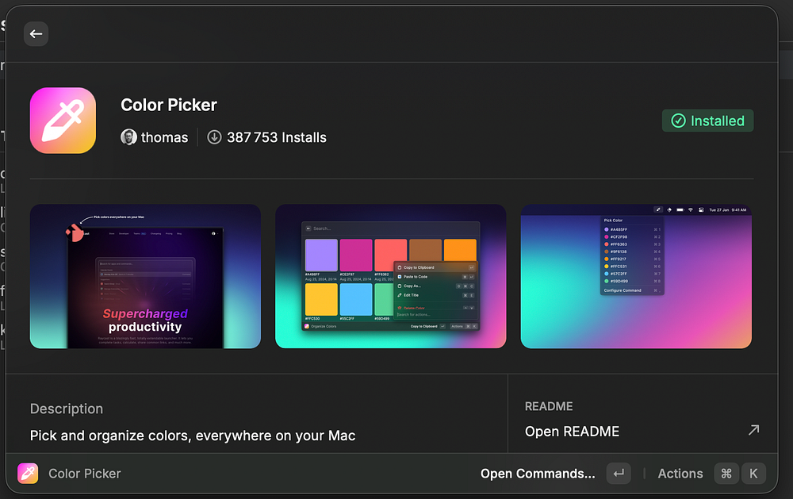Open the Organize Colors screenshot
Screen dimensions: 793x499
pos(390,276)
